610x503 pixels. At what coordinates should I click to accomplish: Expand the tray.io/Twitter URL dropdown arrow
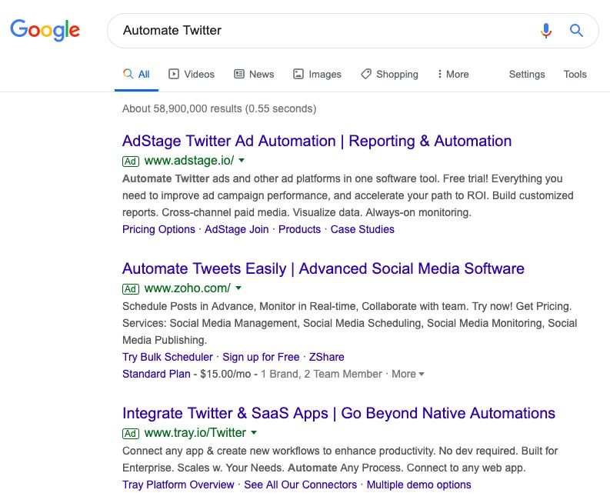pos(254,432)
